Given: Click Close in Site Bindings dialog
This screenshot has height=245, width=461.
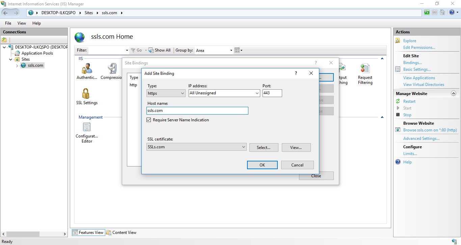Looking at the screenshot, I should point(316,176).
